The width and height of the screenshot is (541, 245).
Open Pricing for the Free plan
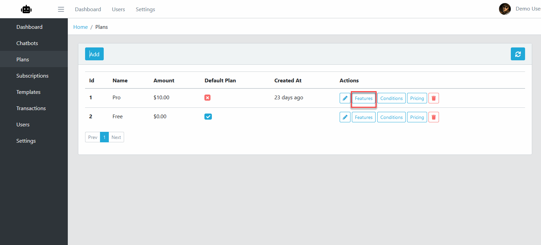pyautogui.click(x=417, y=117)
